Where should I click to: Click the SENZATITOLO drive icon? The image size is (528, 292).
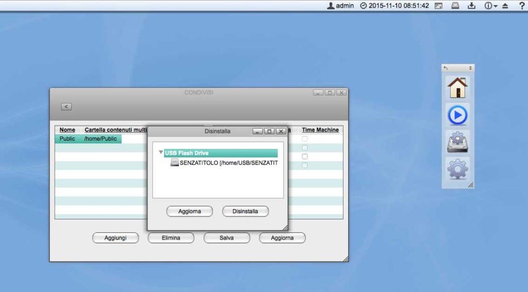pos(174,163)
